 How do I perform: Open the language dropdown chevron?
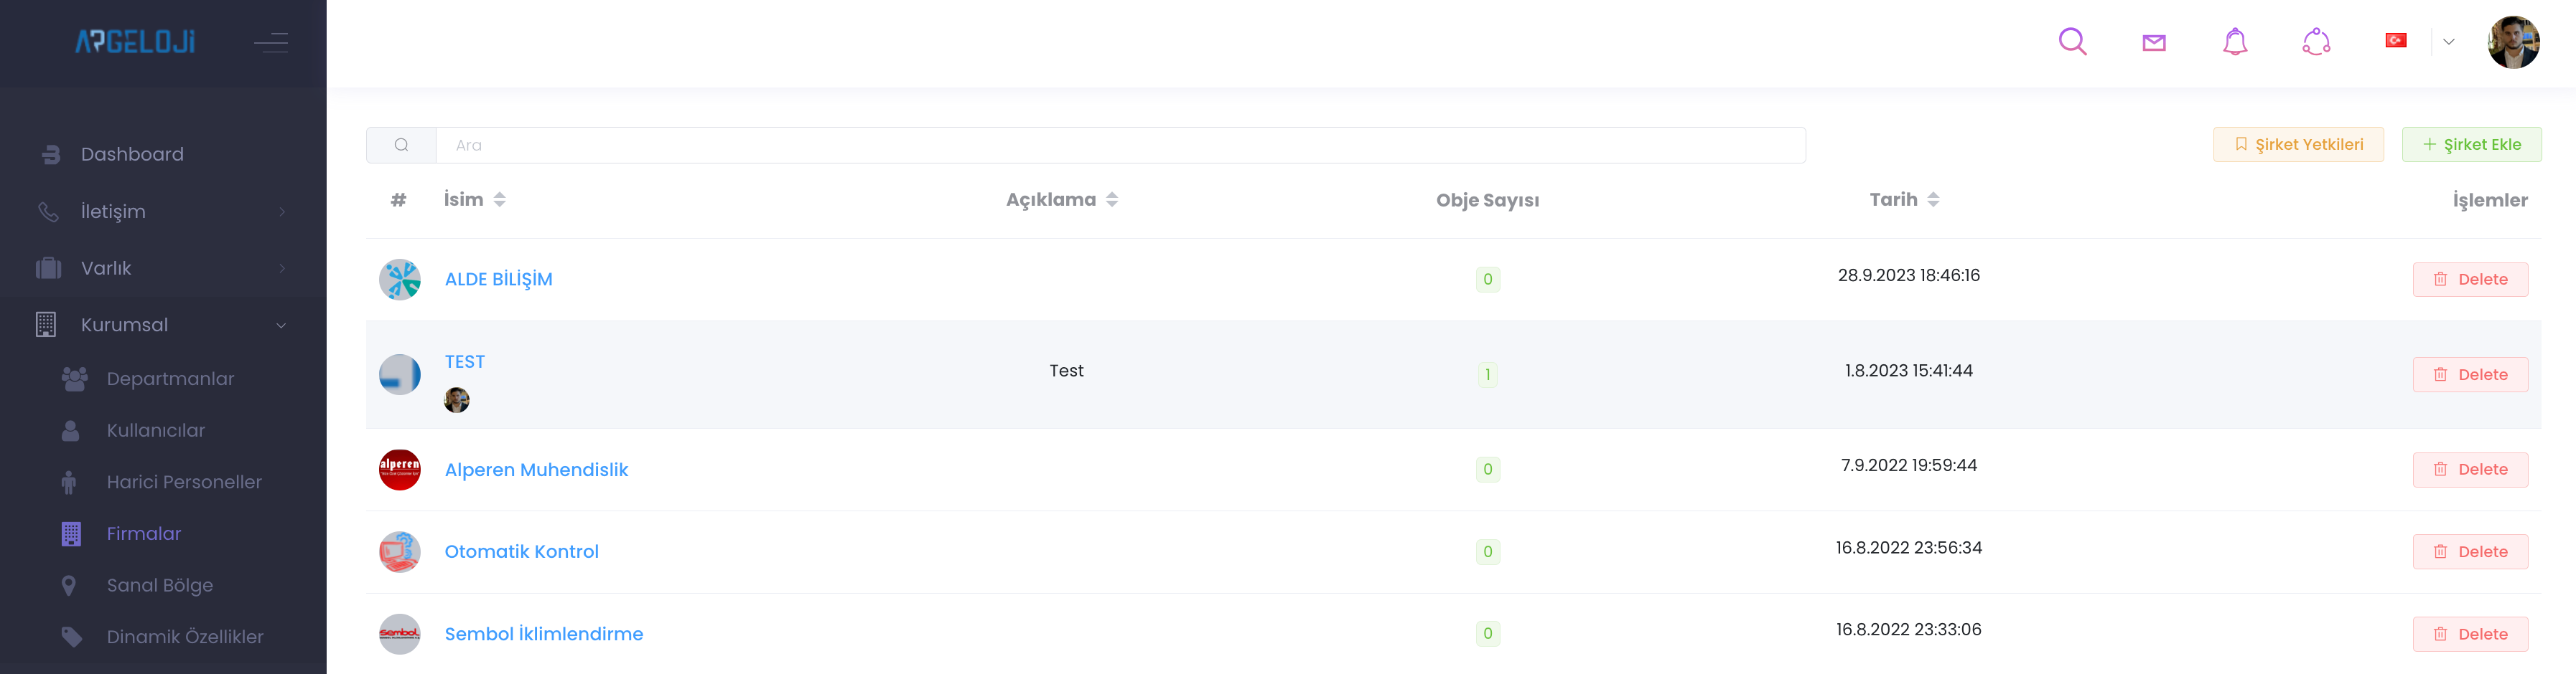(x=2449, y=42)
